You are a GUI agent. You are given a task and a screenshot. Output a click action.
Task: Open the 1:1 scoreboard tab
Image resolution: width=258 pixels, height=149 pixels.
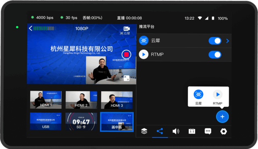pos(192,131)
